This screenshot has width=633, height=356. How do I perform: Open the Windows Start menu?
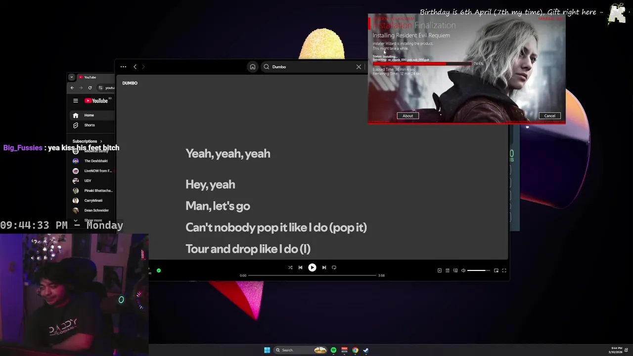pyautogui.click(x=267, y=350)
